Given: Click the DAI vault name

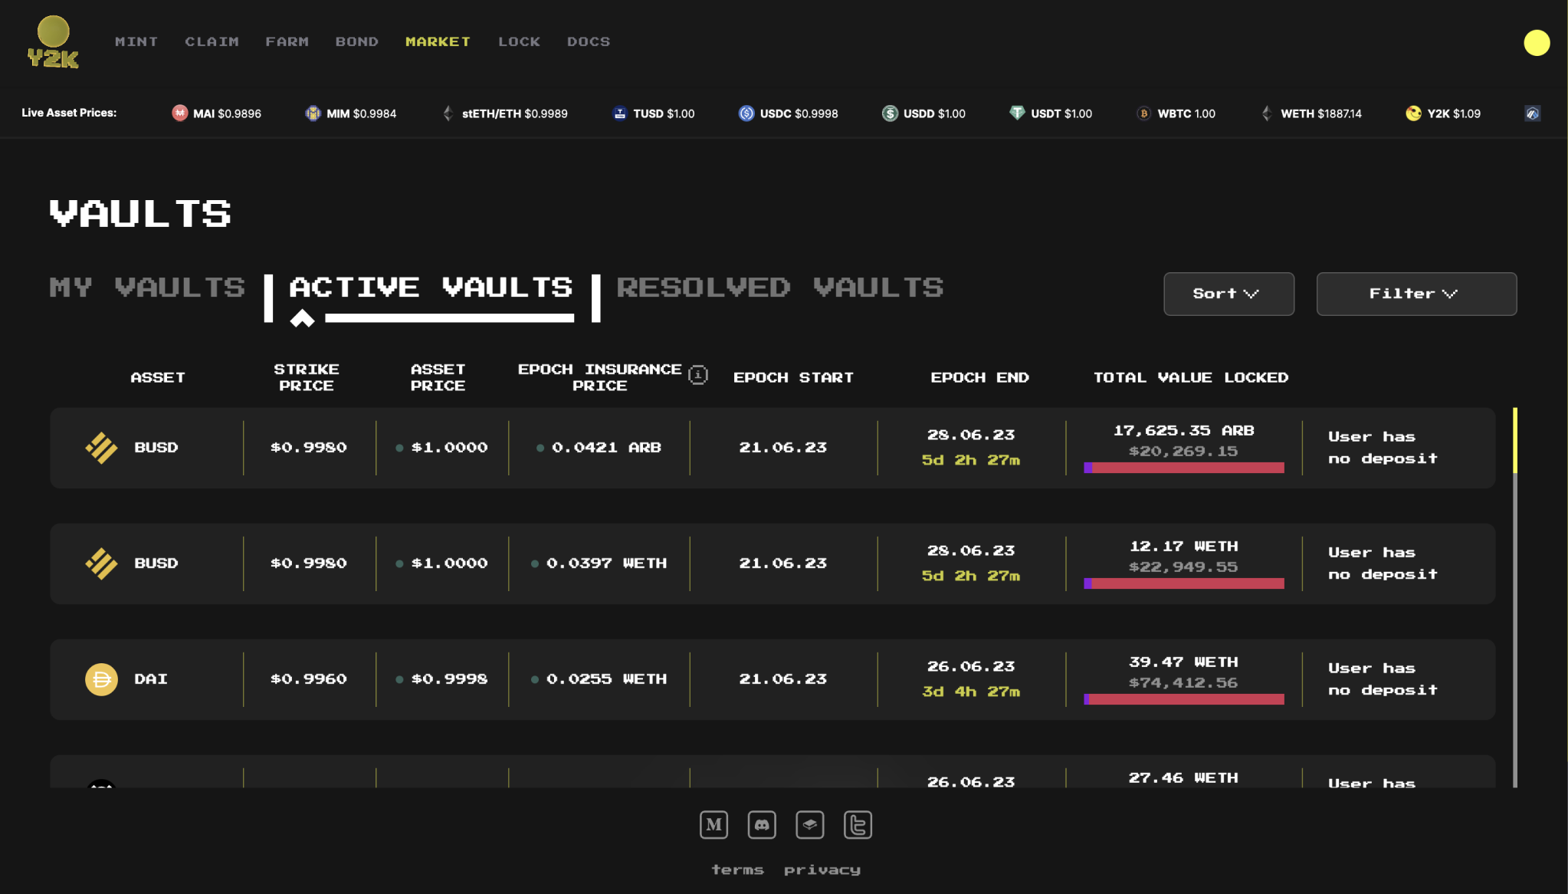Looking at the screenshot, I should click(x=150, y=679).
